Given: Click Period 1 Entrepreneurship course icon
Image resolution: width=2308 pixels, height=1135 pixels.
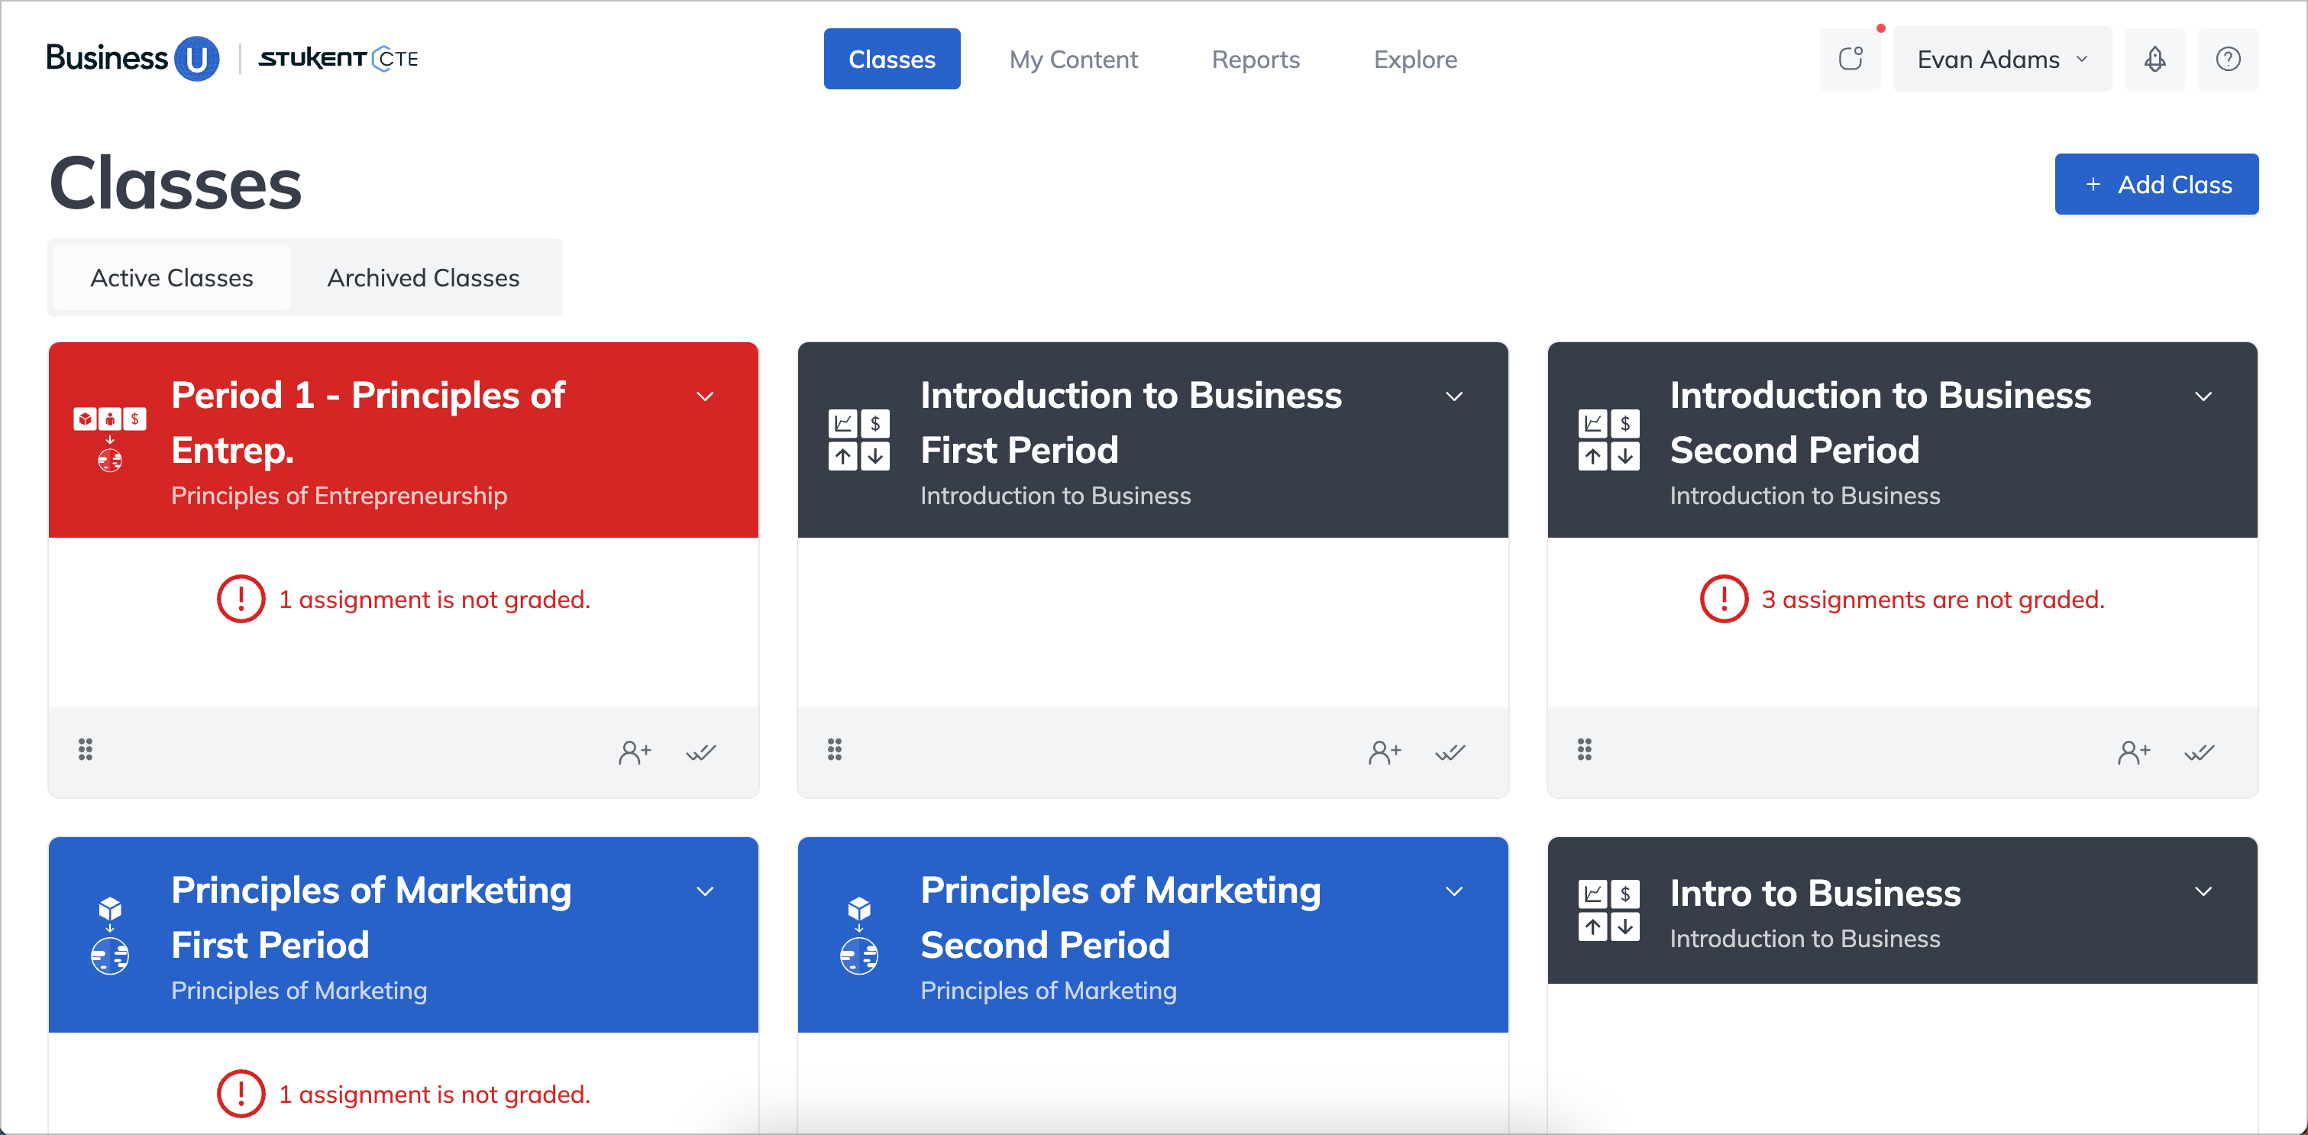Looking at the screenshot, I should click(109, 439).
